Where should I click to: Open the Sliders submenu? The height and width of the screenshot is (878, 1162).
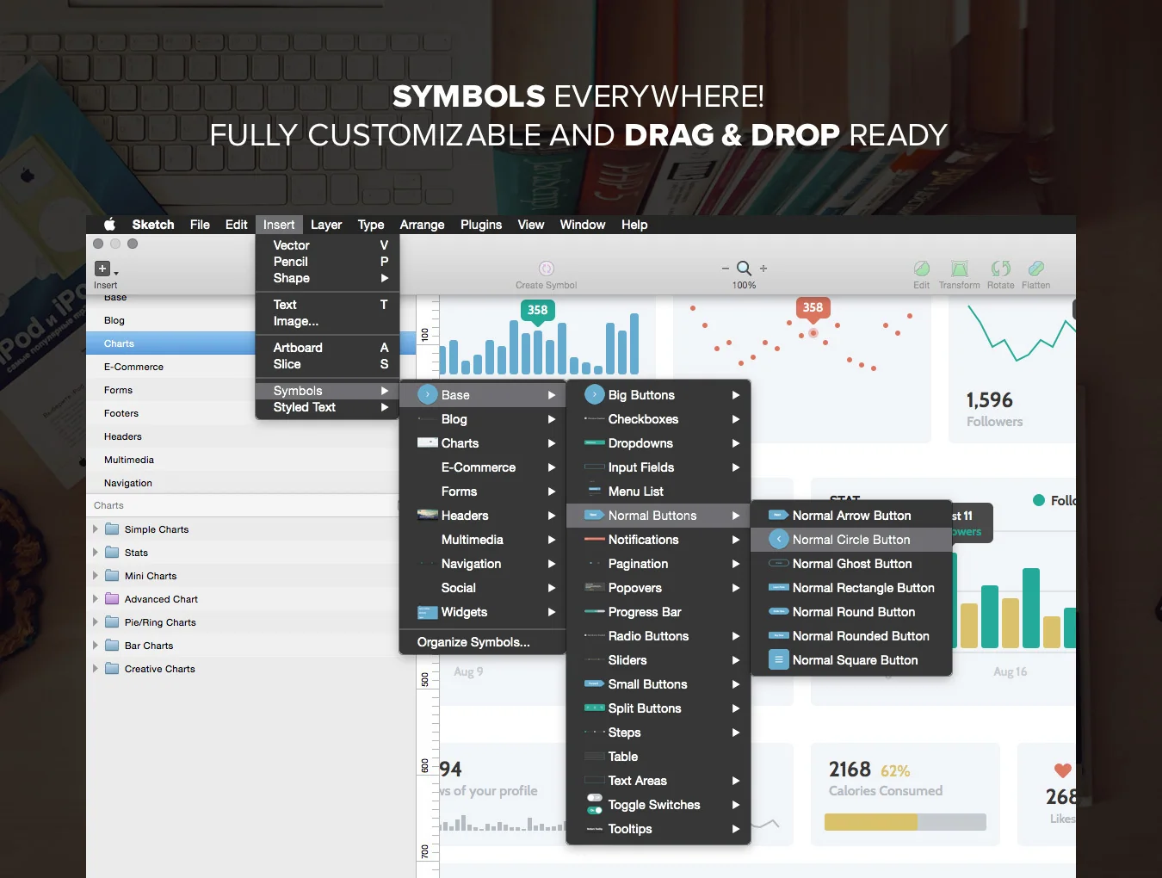coord(658,660)
